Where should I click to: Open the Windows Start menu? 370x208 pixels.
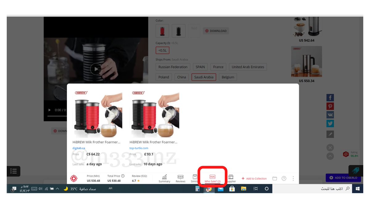(x=358, y=189)
